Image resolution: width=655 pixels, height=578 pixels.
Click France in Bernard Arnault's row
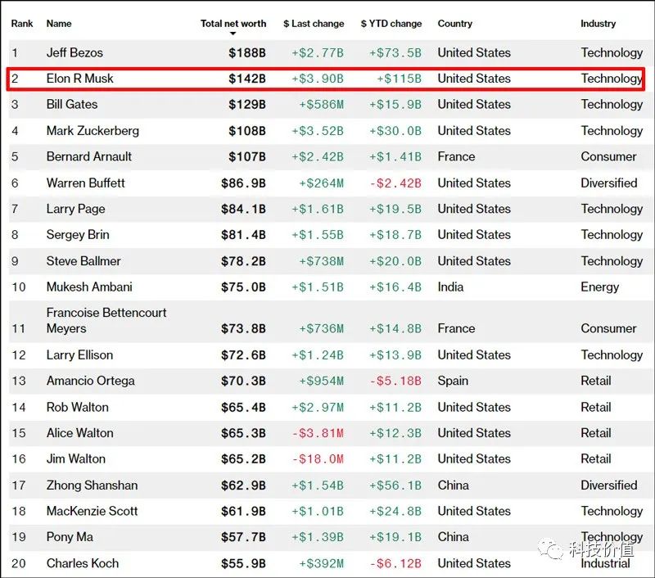456,156
